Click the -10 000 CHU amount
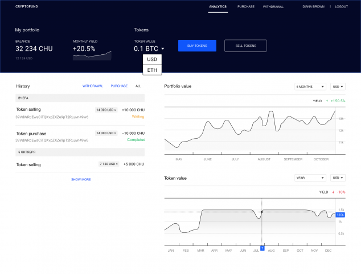This screenshot has width=361, height=274. [133, 133]
